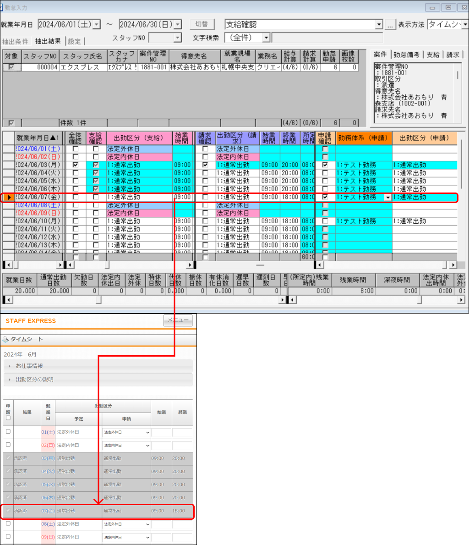Screen dimensions: 469x545
Task: Open 申請 dropdown for 08(土)
Action: 126,524
